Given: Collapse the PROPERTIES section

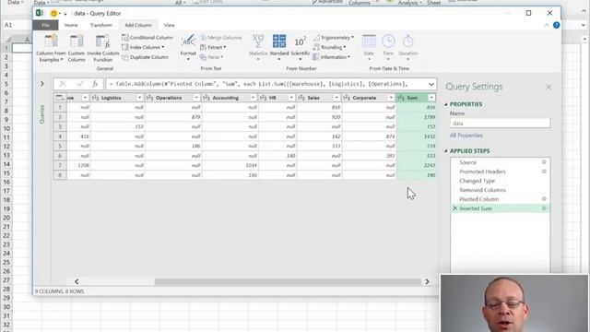Looking at the screenshot, I should [446, 104].
